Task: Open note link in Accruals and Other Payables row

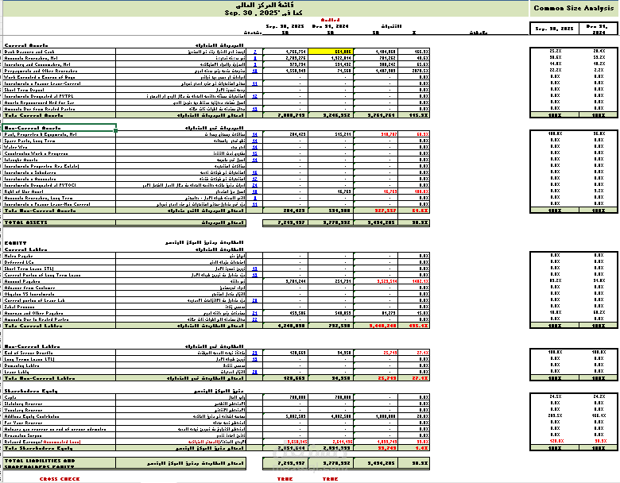Action: [x=255, y=313]
